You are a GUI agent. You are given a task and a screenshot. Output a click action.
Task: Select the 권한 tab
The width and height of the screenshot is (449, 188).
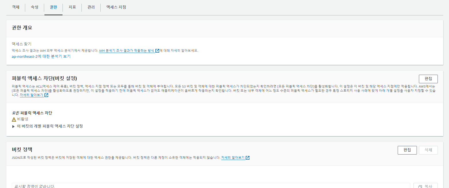coord(53,7)
